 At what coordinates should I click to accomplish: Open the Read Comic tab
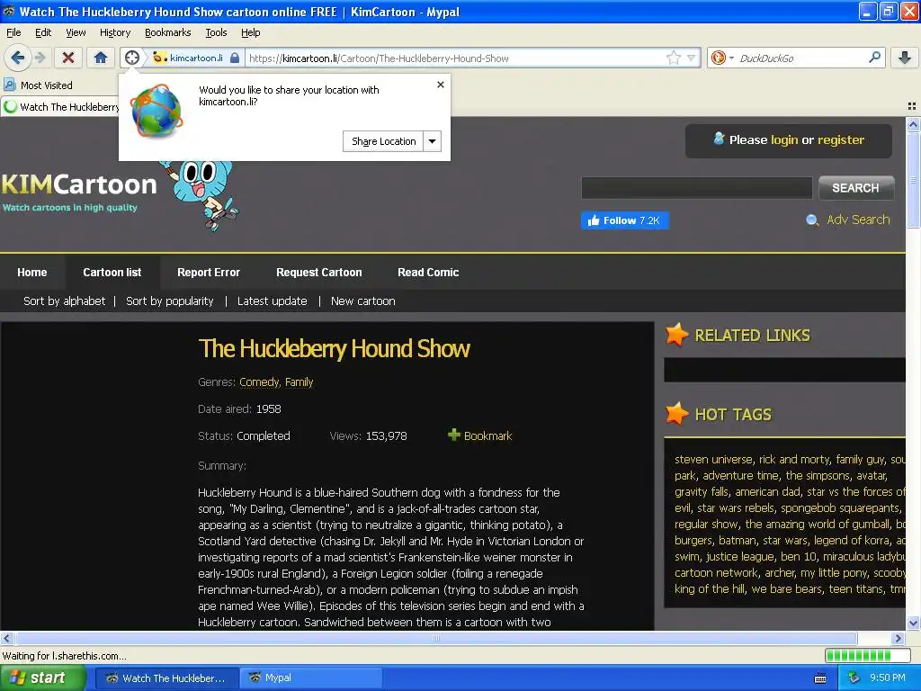[x=428, y=273]
